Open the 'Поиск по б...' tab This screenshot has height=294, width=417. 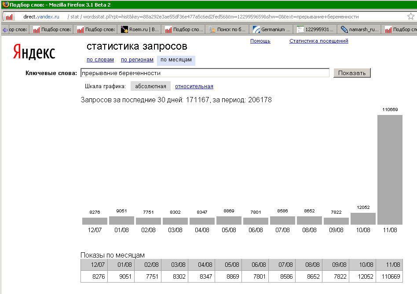(227, 29)
